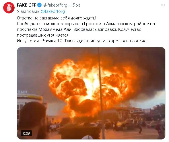The width and height of the screenshot is (169, 142).
Task: Open the @fakeofforg link in reply line
Action: (x=53, y=11)
